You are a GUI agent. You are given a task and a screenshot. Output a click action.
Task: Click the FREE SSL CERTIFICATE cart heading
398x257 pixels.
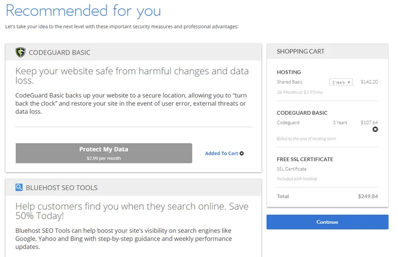point(305,159)
